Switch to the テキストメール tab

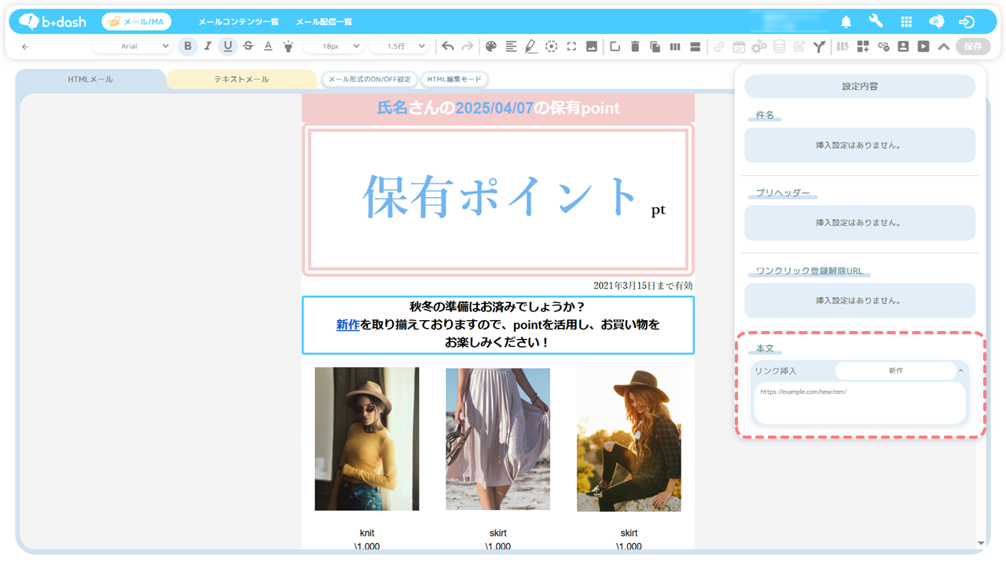[241, 79]
